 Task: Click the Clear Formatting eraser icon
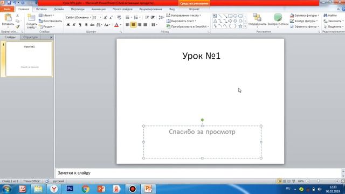click(119, 17)
